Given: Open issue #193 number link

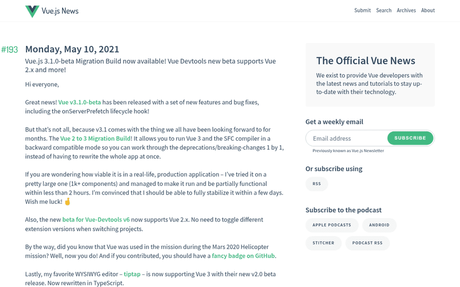Looking at the screenshot, I should (9, 49).
